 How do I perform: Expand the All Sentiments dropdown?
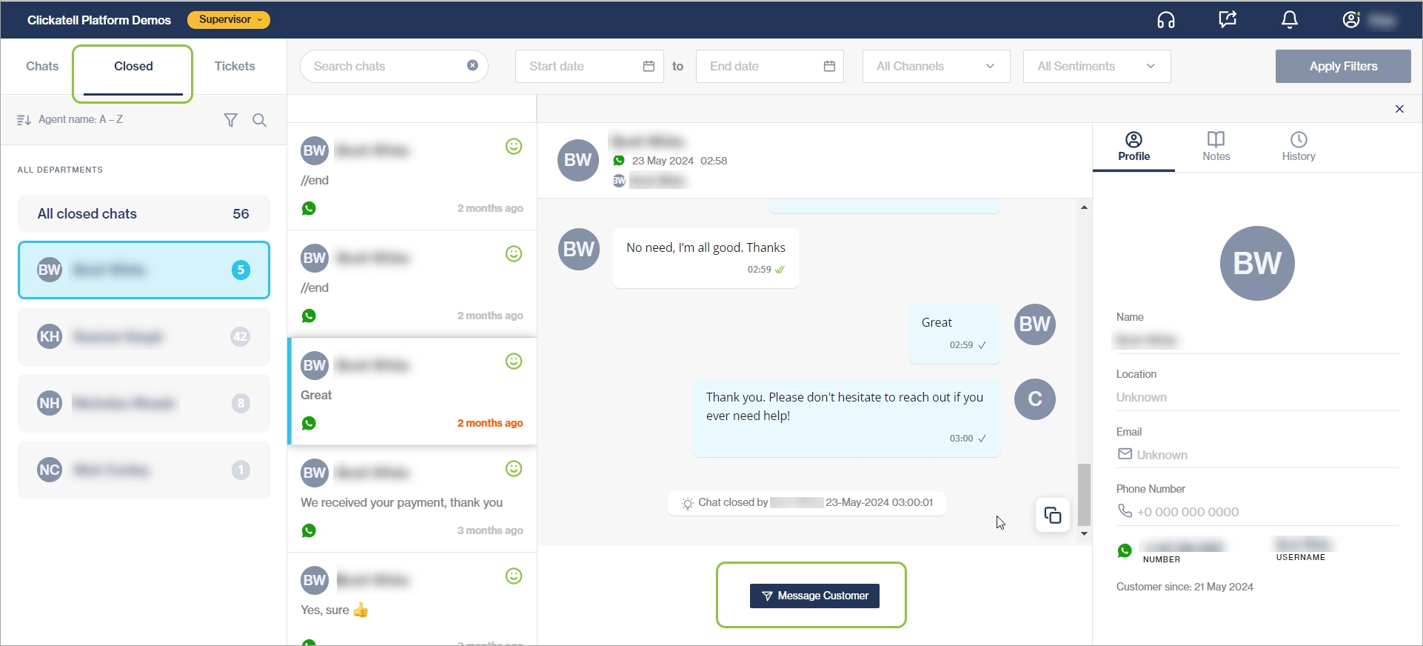click(1096, 67)
